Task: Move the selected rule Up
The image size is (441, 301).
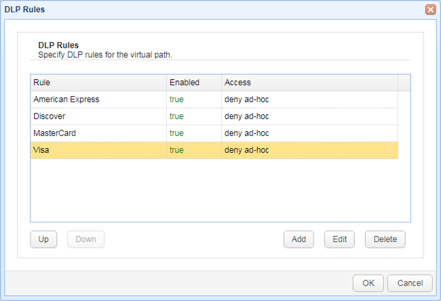Action: pos(43,239)
